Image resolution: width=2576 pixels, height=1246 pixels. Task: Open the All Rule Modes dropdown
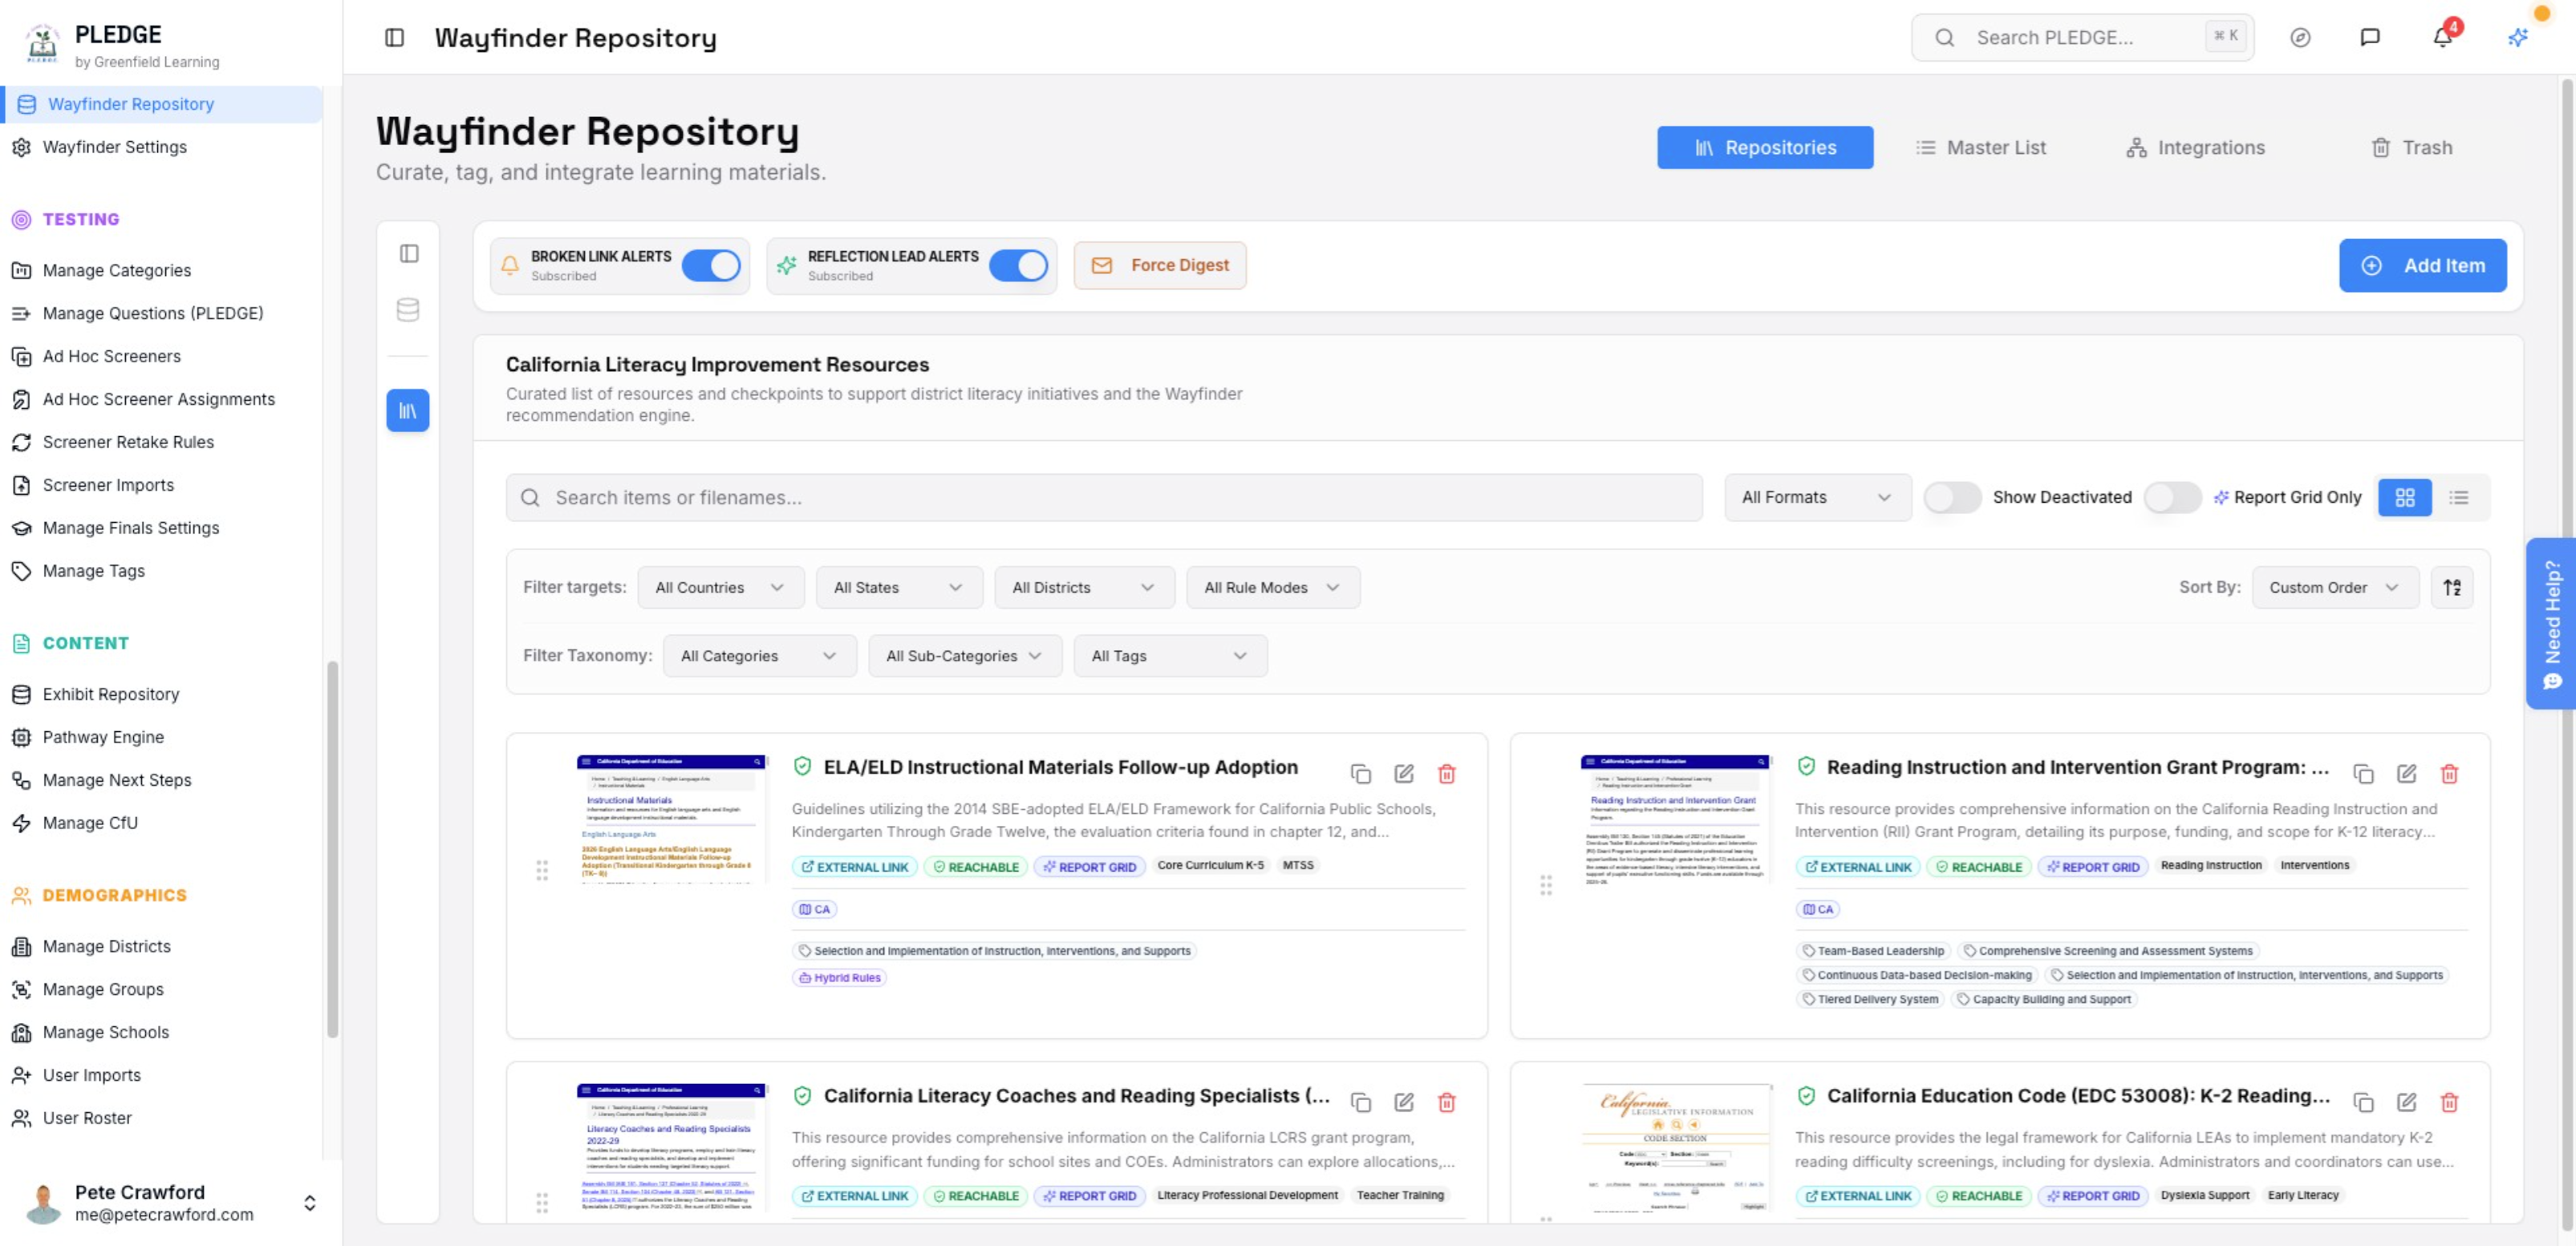1272,588
